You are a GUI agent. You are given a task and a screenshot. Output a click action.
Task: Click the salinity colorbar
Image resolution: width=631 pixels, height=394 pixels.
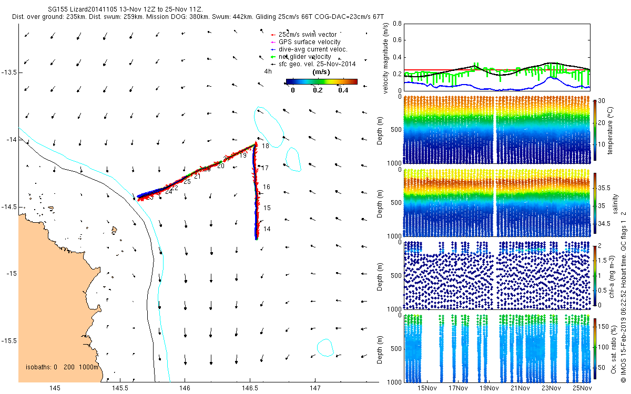(595, 203)
